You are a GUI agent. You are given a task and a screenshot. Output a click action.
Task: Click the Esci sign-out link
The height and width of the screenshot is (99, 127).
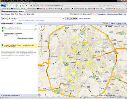pyautogui.click(x=125, y=14)
